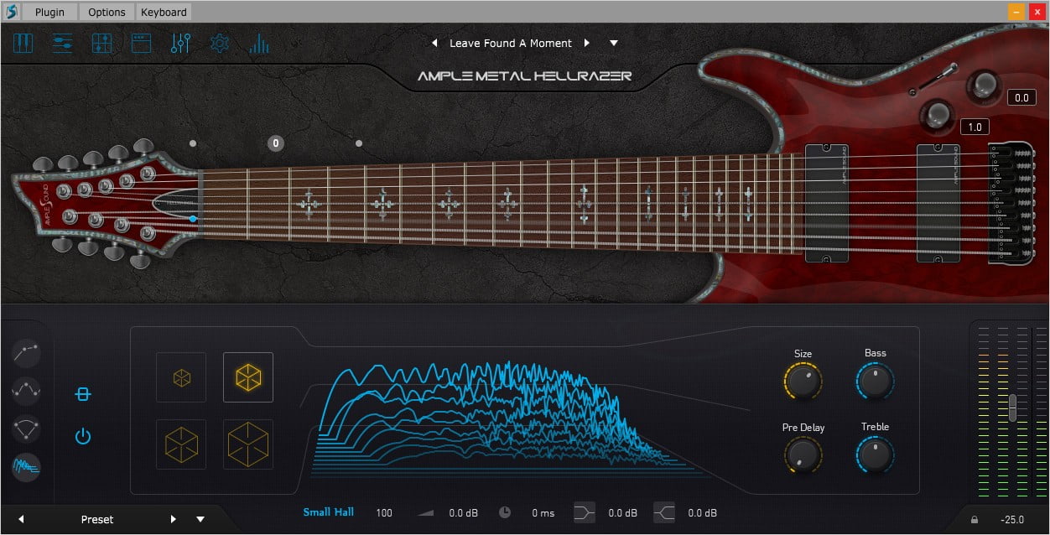Click the blue link icon above power button

pyautogui.click(x=82, y=394)
